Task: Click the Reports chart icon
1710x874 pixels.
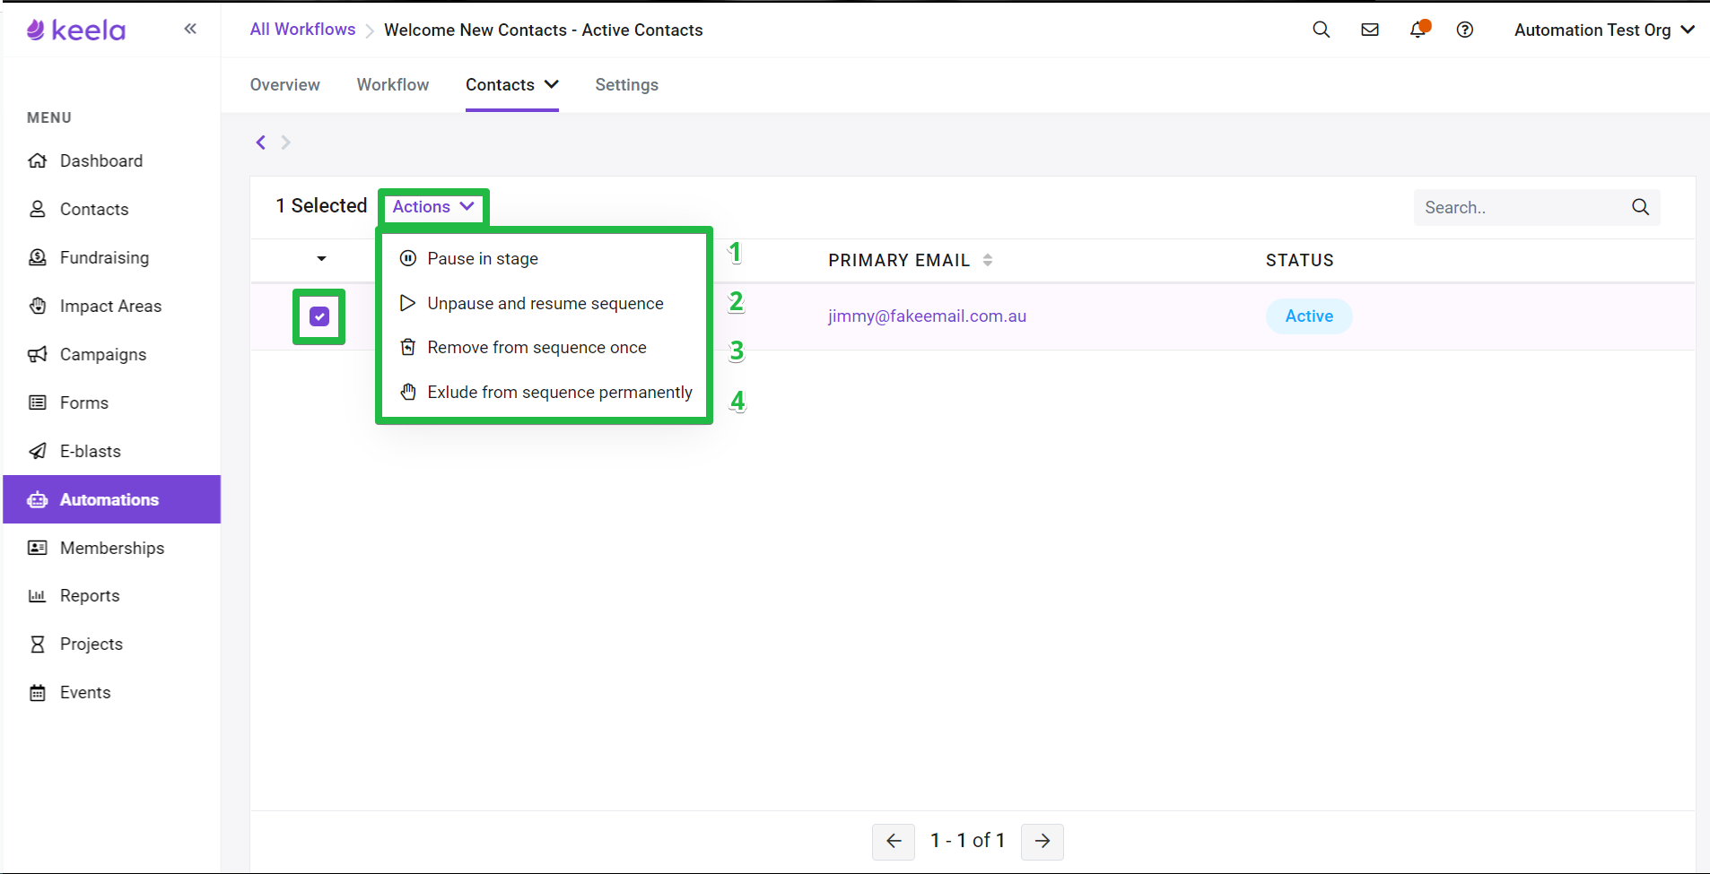Action: point(38,596)
